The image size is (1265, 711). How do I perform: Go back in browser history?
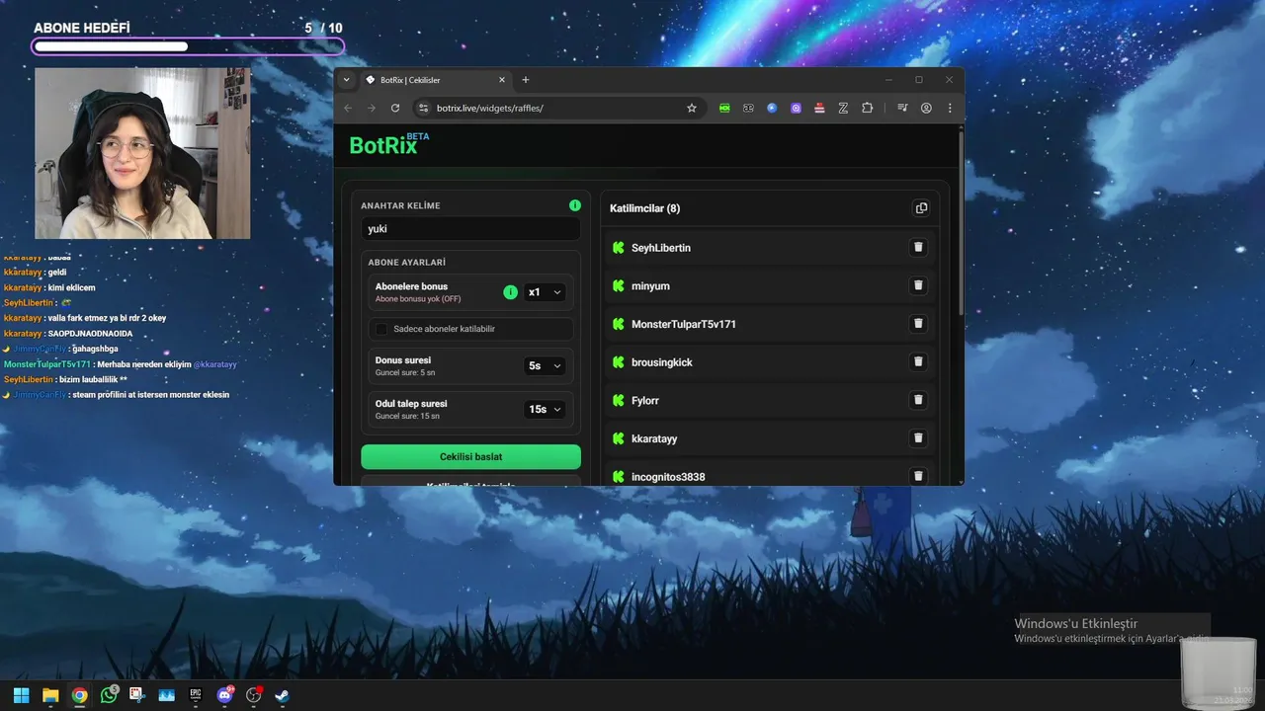point(348,108)
